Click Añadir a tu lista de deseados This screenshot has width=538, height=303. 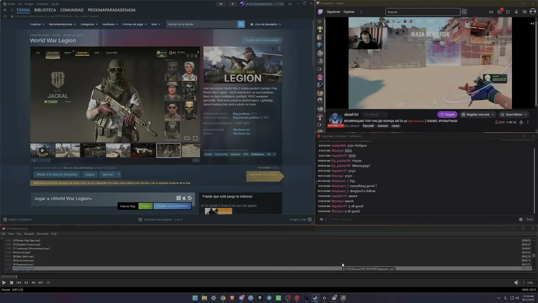click(x=57, y=174)
